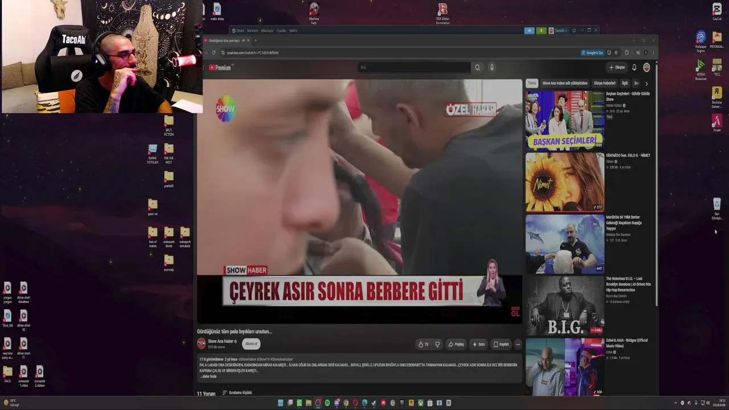Select the TACO desktop folder

(7, 374)
